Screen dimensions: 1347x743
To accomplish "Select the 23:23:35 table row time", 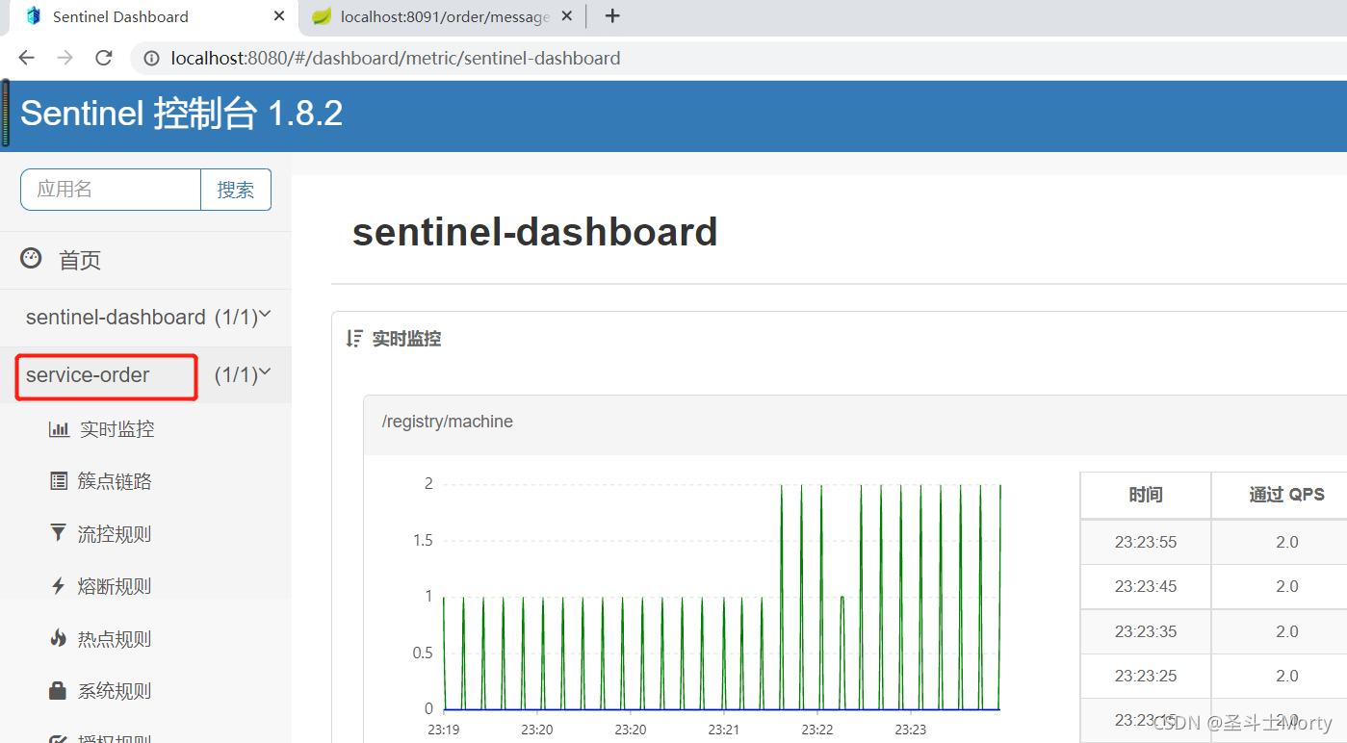I will click(1146, 631).
